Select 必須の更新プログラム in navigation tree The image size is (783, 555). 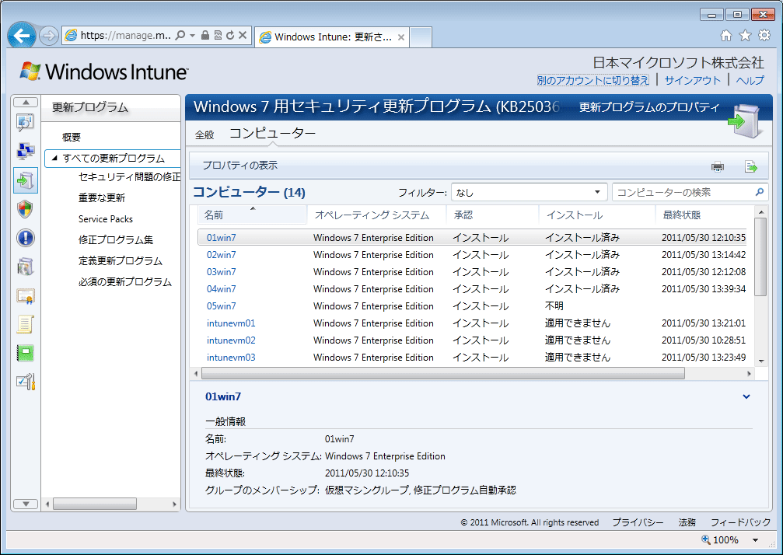tap(125, 282)
